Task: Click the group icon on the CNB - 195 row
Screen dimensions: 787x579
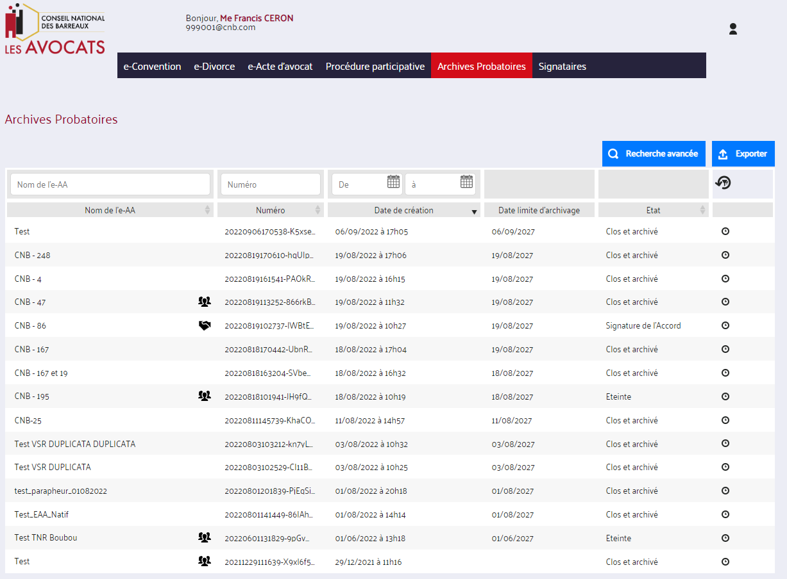Action: tap(205, 396)
